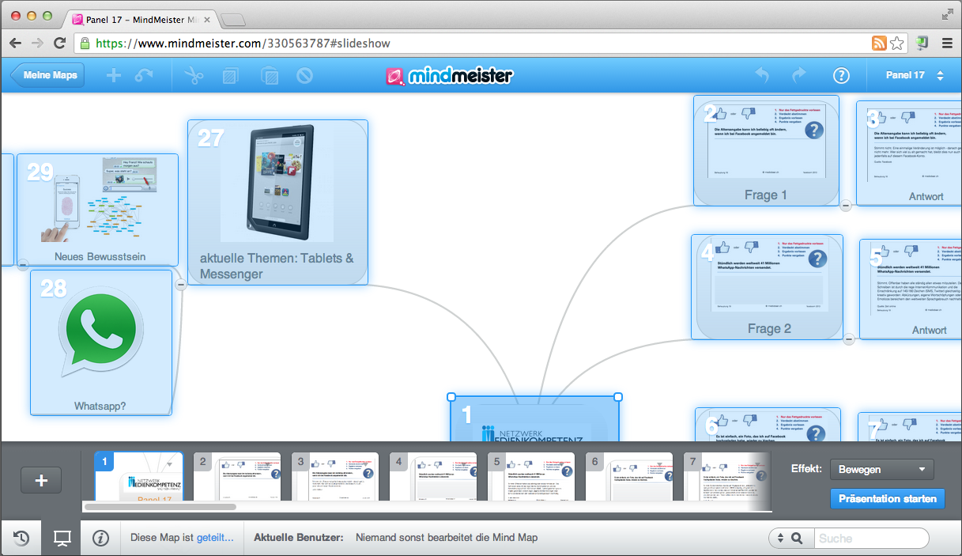Select slide frame 3 Antwort node
This screenshot has height=556, width=962.
pos(909,153)
